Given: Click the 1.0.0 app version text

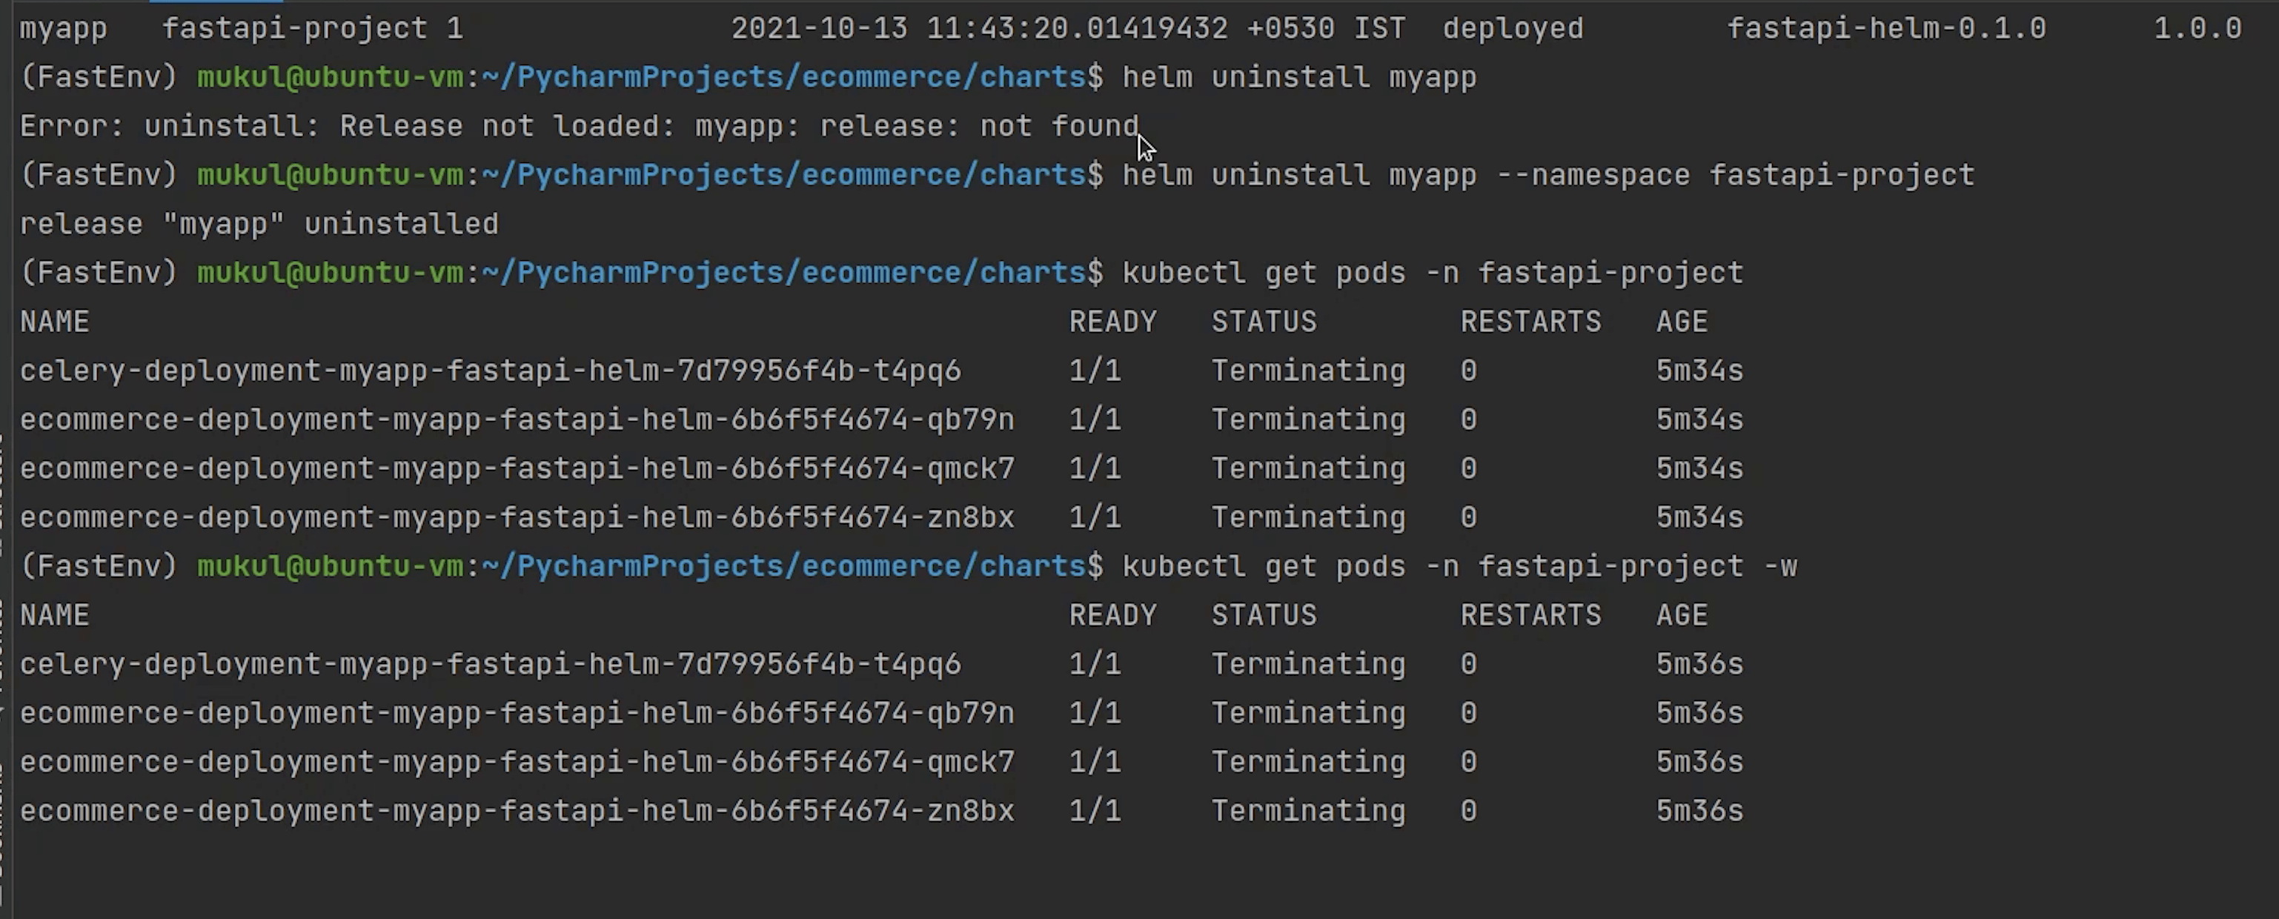Looking at the screenshot, I should point(2197,29).
